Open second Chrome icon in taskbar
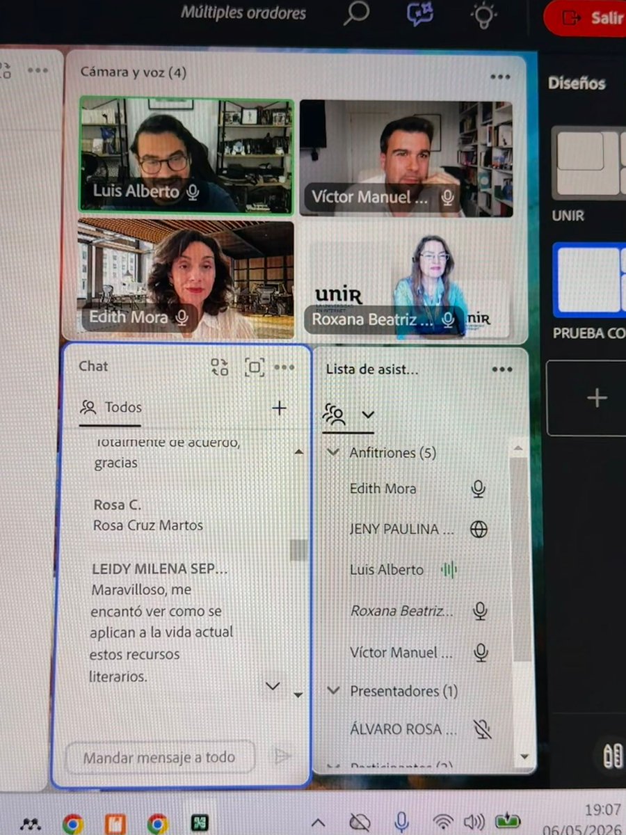 coord(157,825)
